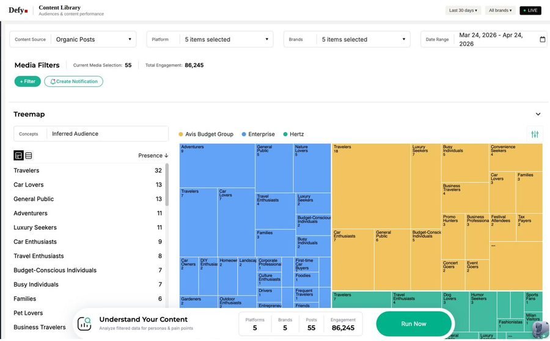Image resolution: width=550 pixels, height=341 pixels.
Task: Switch to treemap grid view icon
Action: coord(18,155)
